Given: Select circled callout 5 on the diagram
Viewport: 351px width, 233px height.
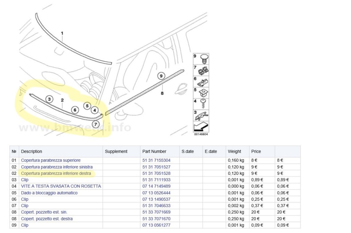Looking at the screenshot, I should click(x=87, y=106).
